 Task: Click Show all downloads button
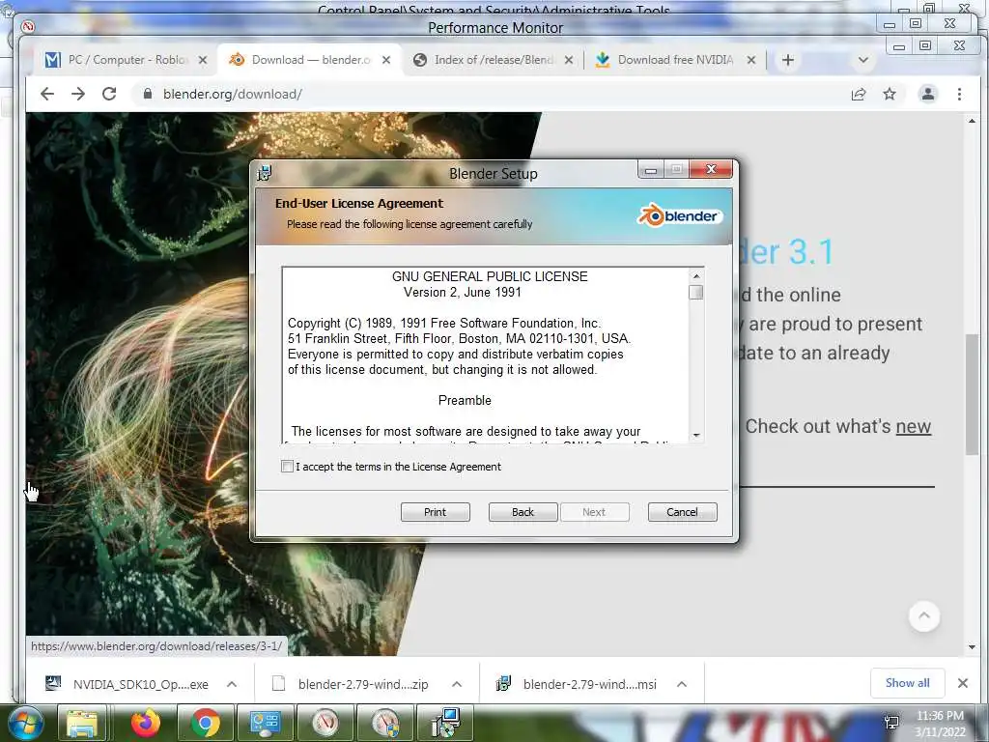(907, 683)
